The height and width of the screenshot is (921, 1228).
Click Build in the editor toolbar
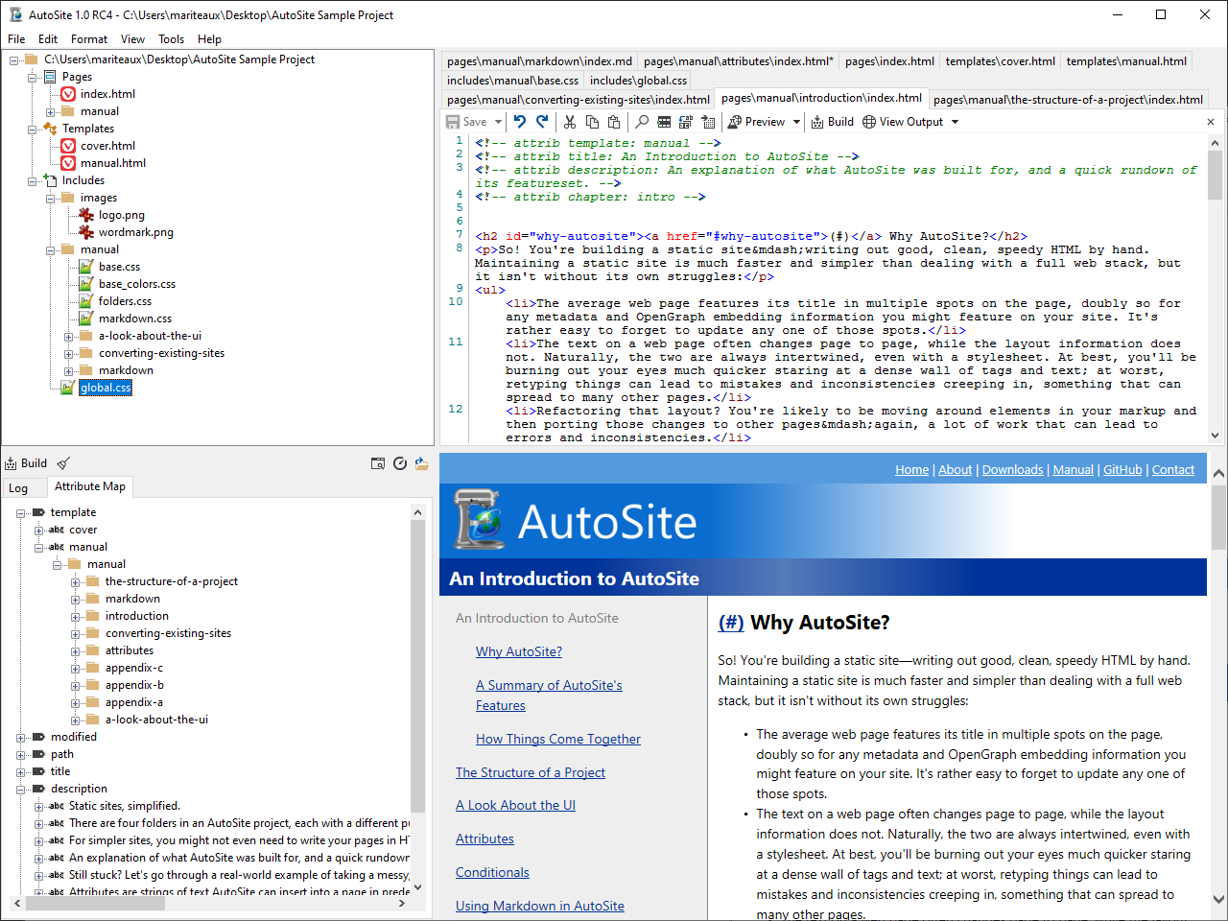click(x=833, y=122)
